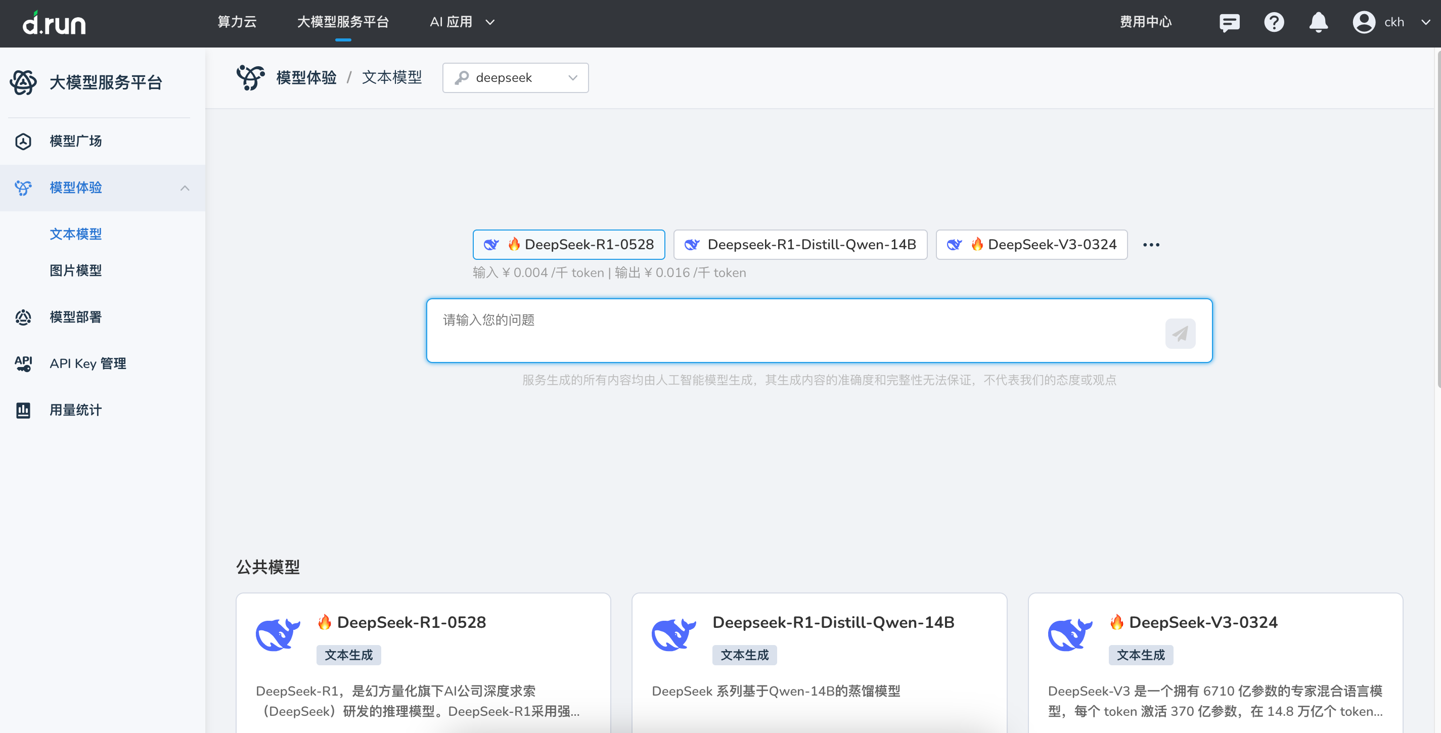Click the question input text box
Image resolution: width=1441 pixels, height=733 pixels.
click(x=794, y=330)
